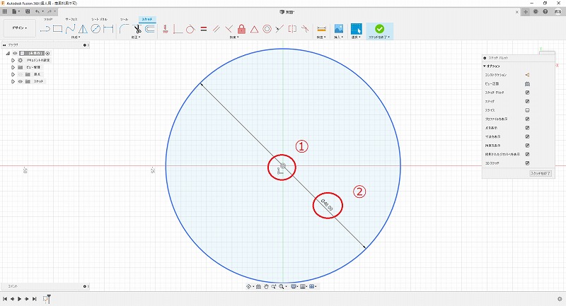Select the Trim scissors tool
Viewport: 566px width, 306px height.
pyautogui.click(x=138, y=29)
